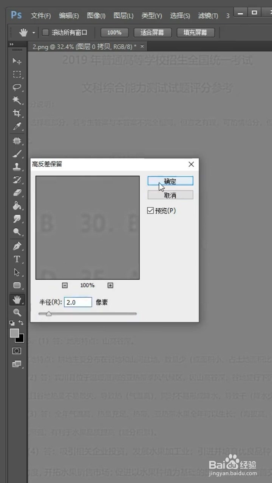Click the 适合屏幕 button

click(x=152, y=32)
